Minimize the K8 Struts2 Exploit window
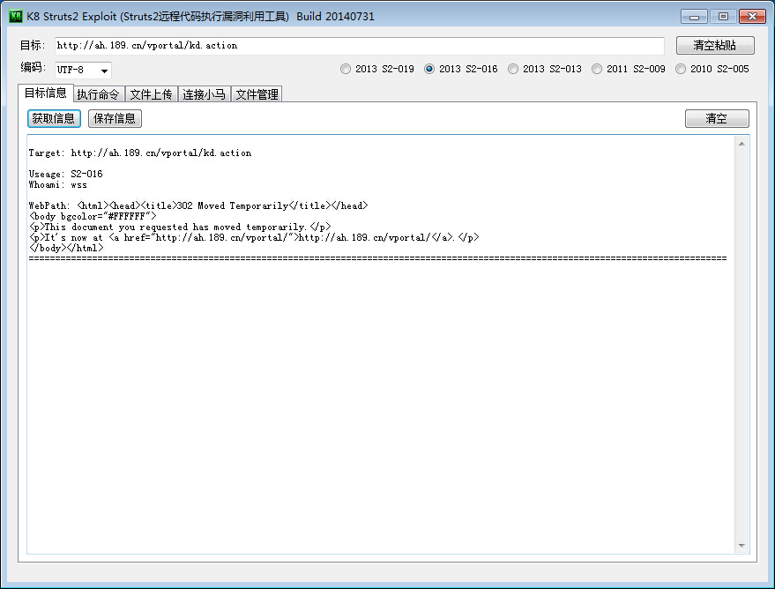This screenshot has height=589, width=775. click(695, 17)
